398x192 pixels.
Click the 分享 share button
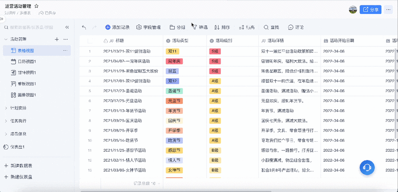[371, 10]
